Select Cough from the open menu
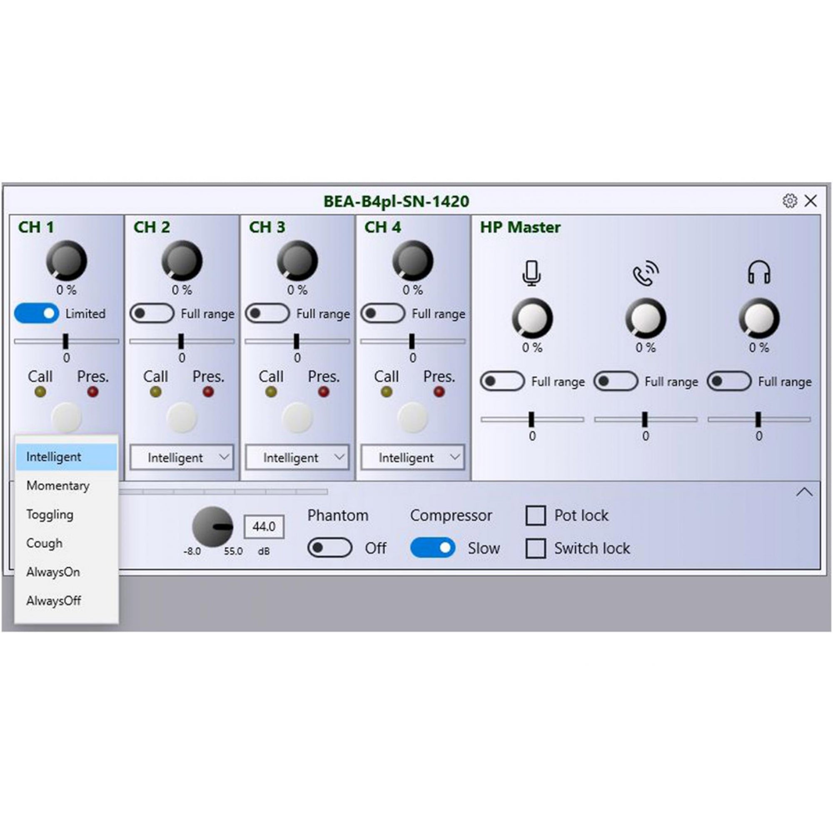 [x=45, y=543]
